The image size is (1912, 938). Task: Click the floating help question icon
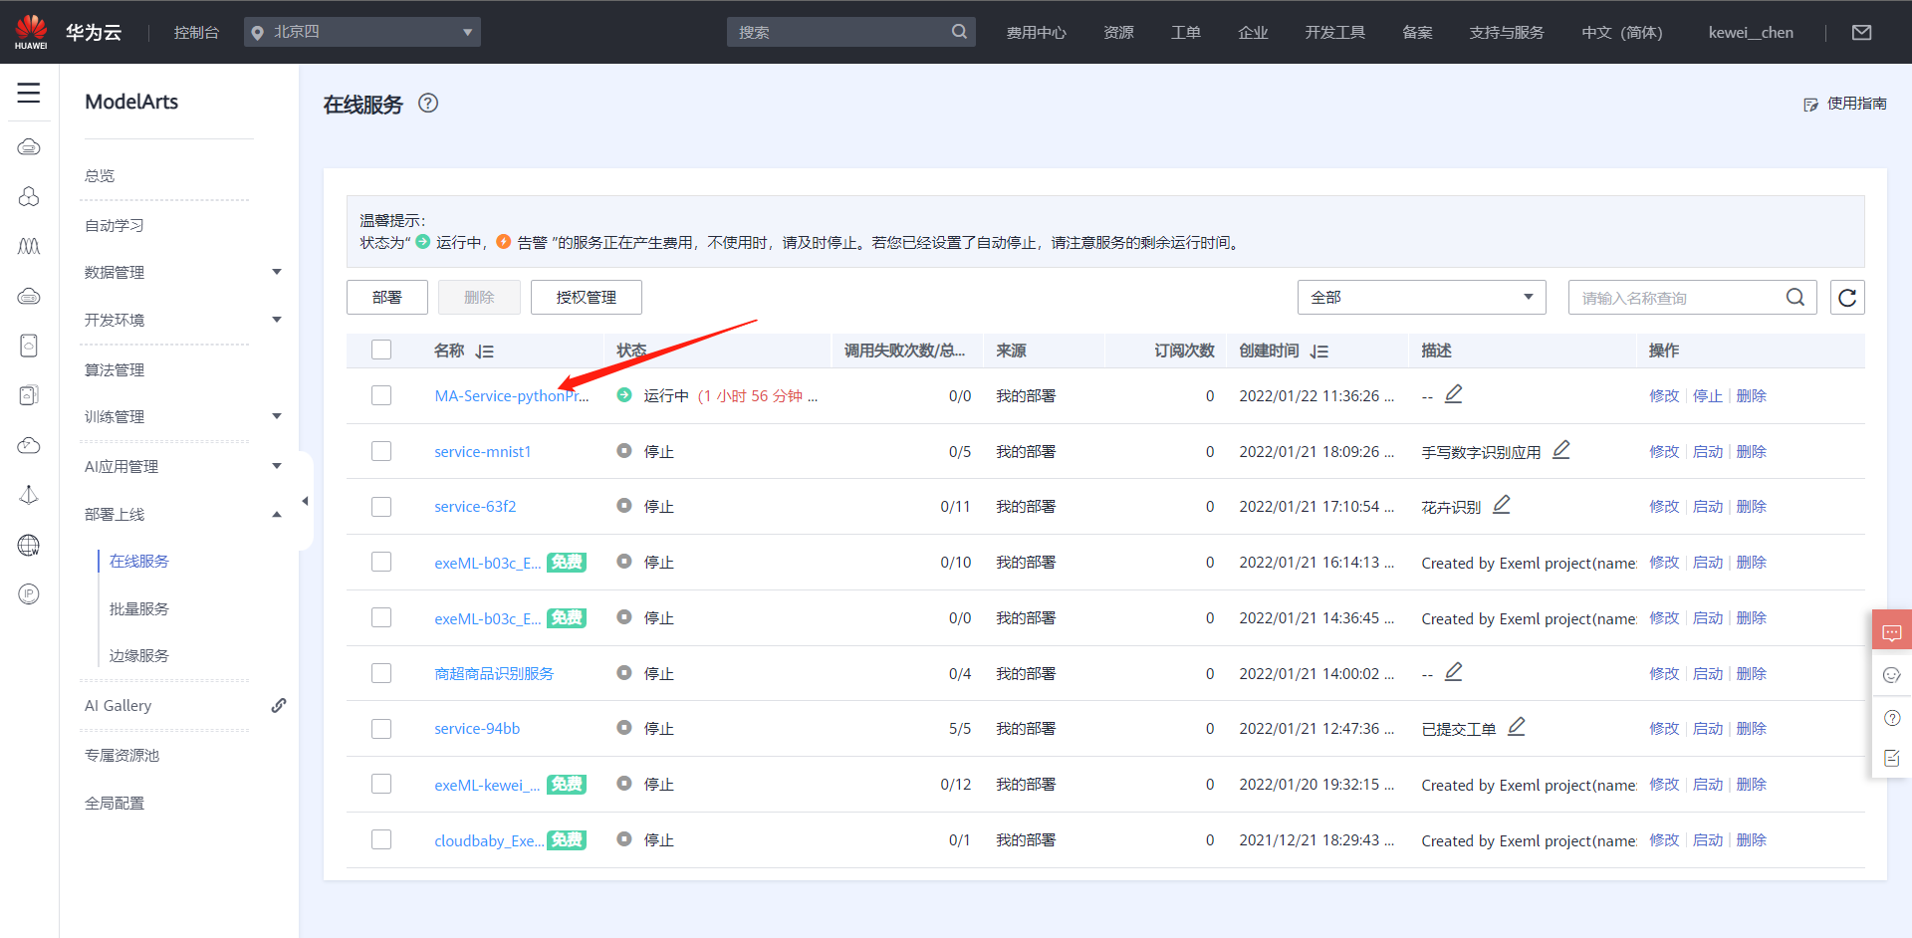click(x=1892, y=718)
